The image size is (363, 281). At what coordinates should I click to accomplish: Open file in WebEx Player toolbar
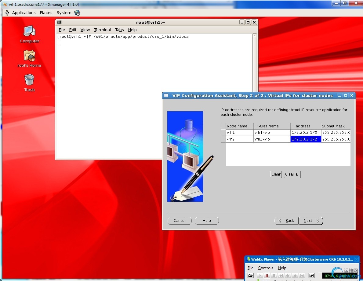point(251,276)
